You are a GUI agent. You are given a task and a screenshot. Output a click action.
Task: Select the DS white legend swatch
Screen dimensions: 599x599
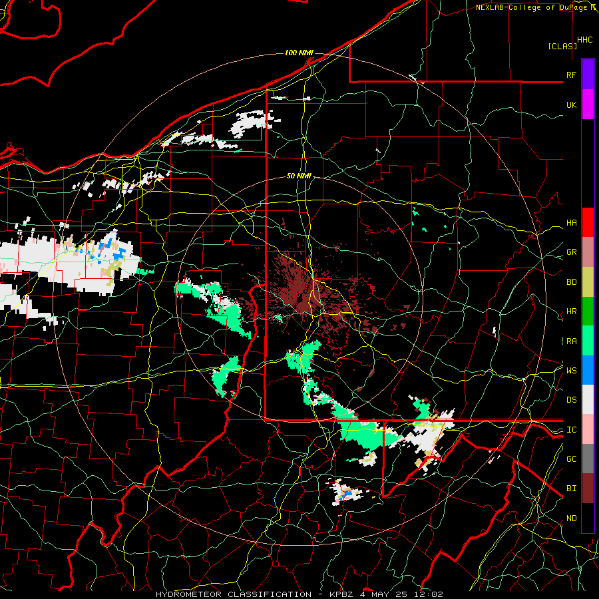pos(588,399)
